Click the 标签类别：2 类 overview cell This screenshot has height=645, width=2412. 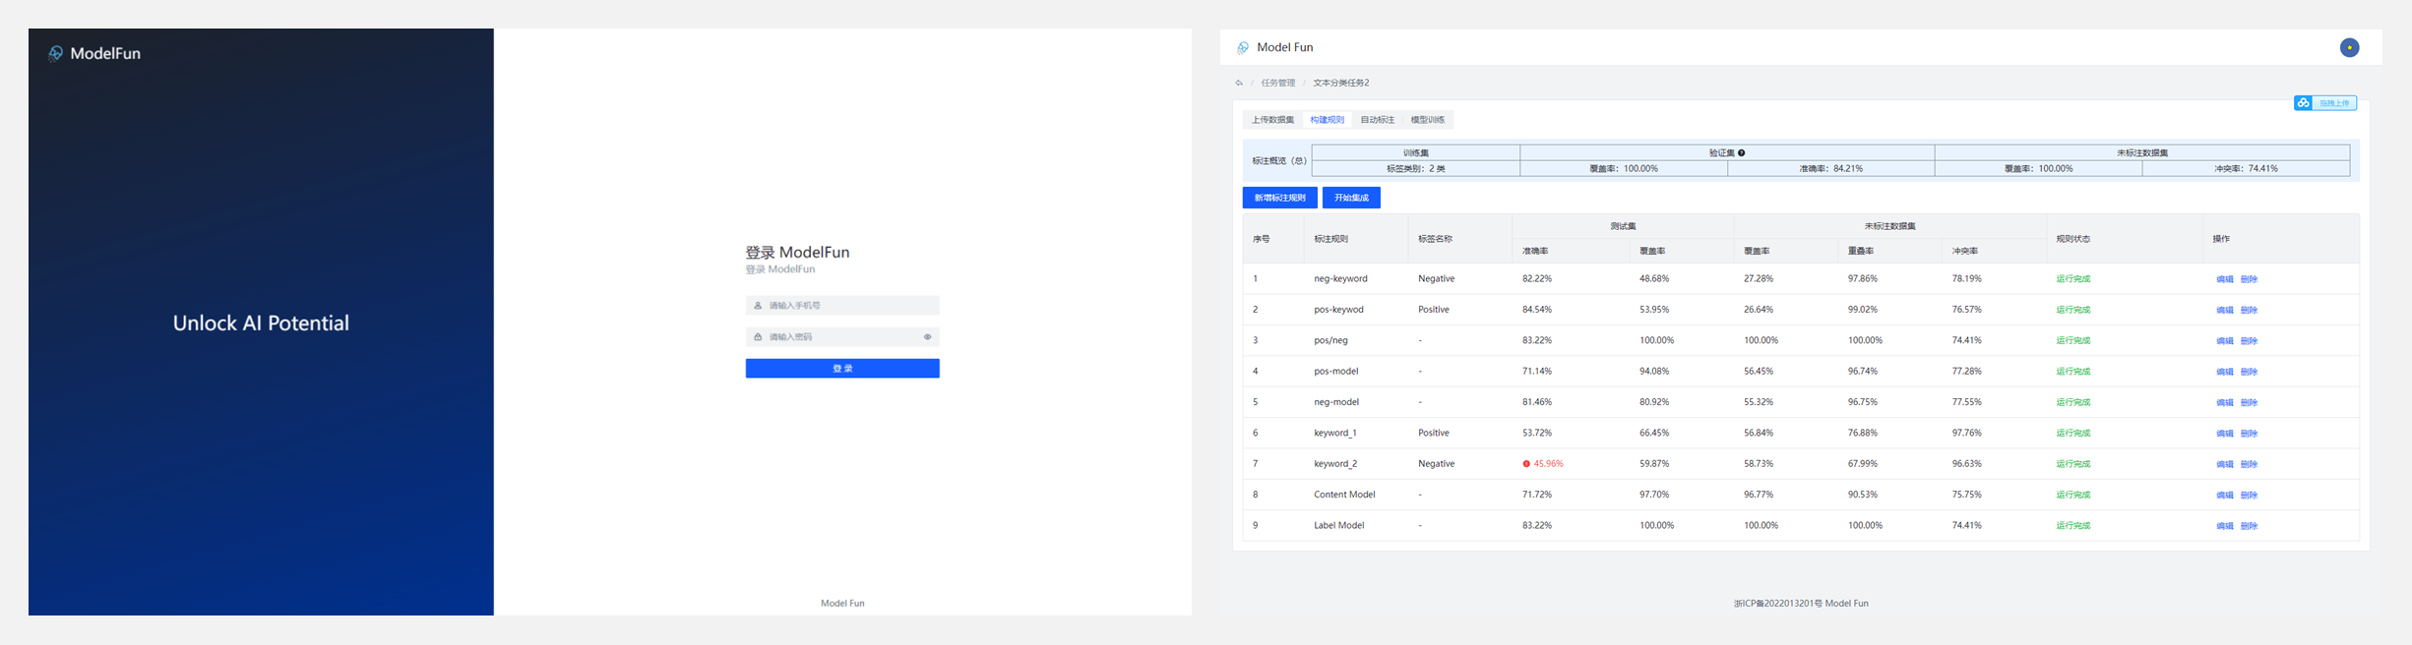point(1415,169)
